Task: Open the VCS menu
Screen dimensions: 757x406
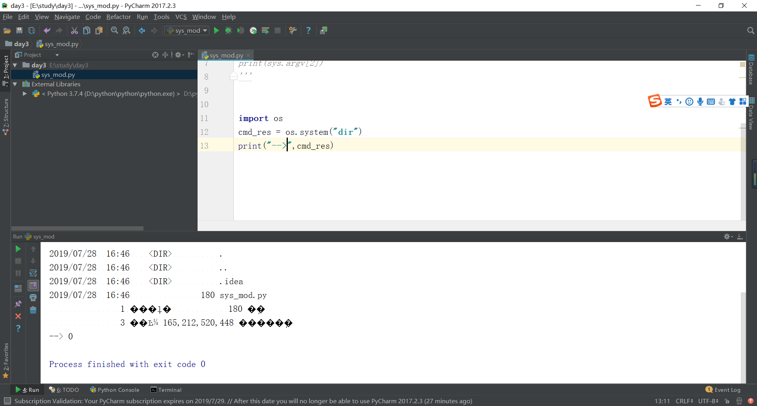Action: (181, 17)
